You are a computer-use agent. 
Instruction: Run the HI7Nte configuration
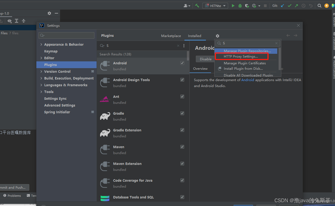point(233,6)
